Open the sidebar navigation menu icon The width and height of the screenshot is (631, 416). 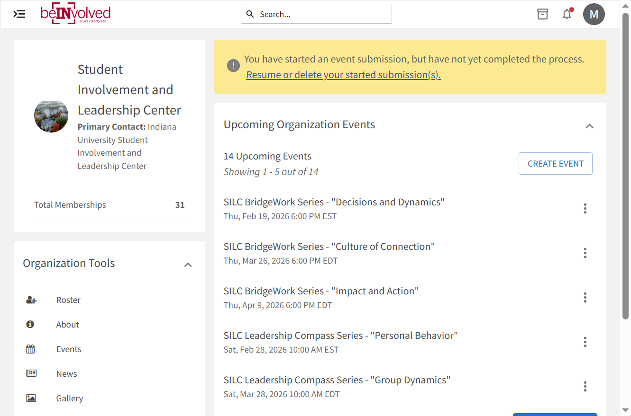(x=19, y=14)
